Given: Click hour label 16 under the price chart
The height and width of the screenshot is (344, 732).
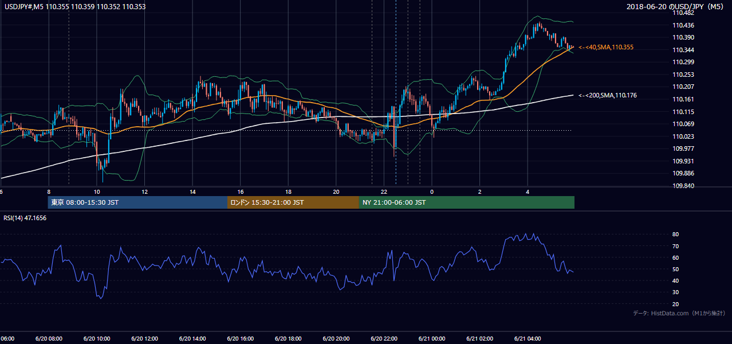Looking at the screenshot, I should 241,192.
